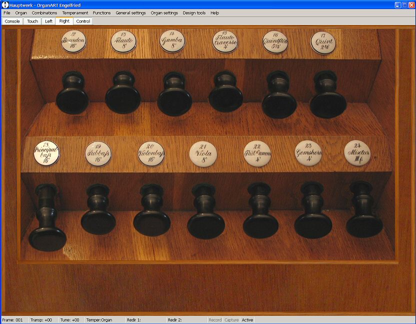Image resolution: width=416 pixels, height=324 pixels.
Task: Pull the Bourdon 16' stop knob
Action: tap(72, 99)
